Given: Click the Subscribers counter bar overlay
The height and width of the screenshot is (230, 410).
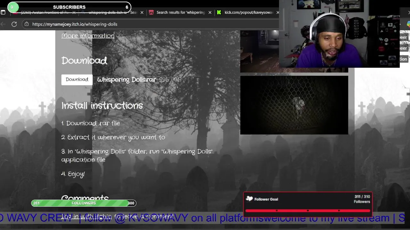Looking at the screenshot, I should pyautogui.click(x=69, y=7).
